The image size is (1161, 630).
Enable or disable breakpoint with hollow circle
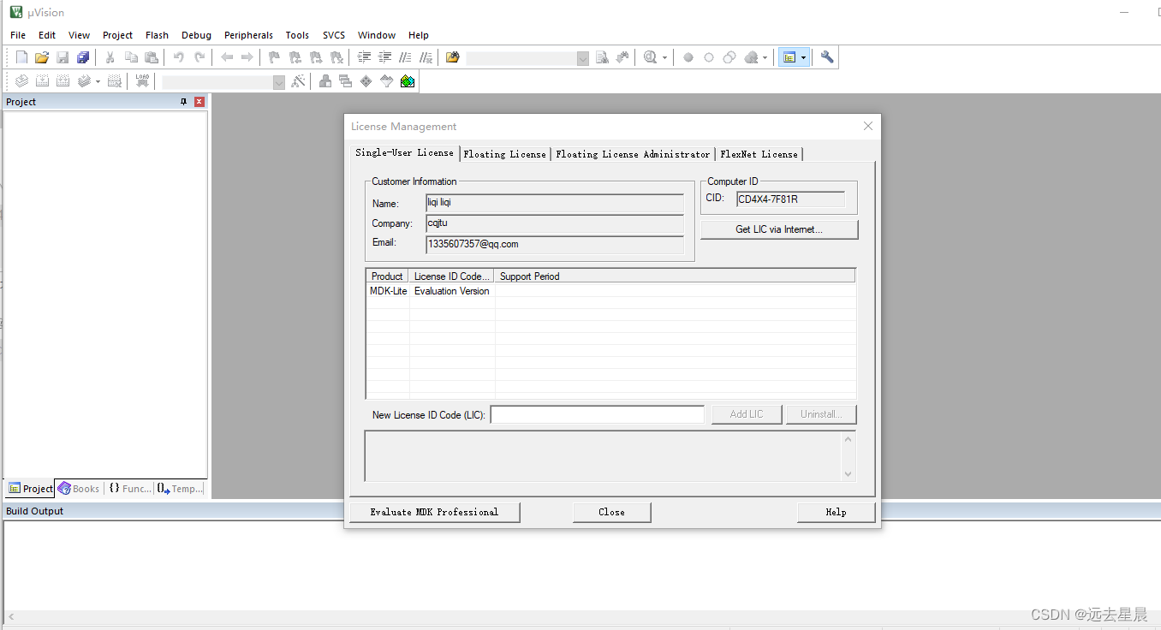pyautogui.click(x=709, y=57)
